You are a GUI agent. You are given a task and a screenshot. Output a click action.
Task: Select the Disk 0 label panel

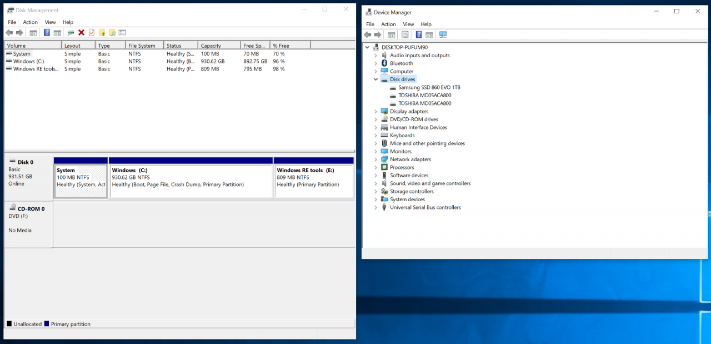(x=28, y=177)
